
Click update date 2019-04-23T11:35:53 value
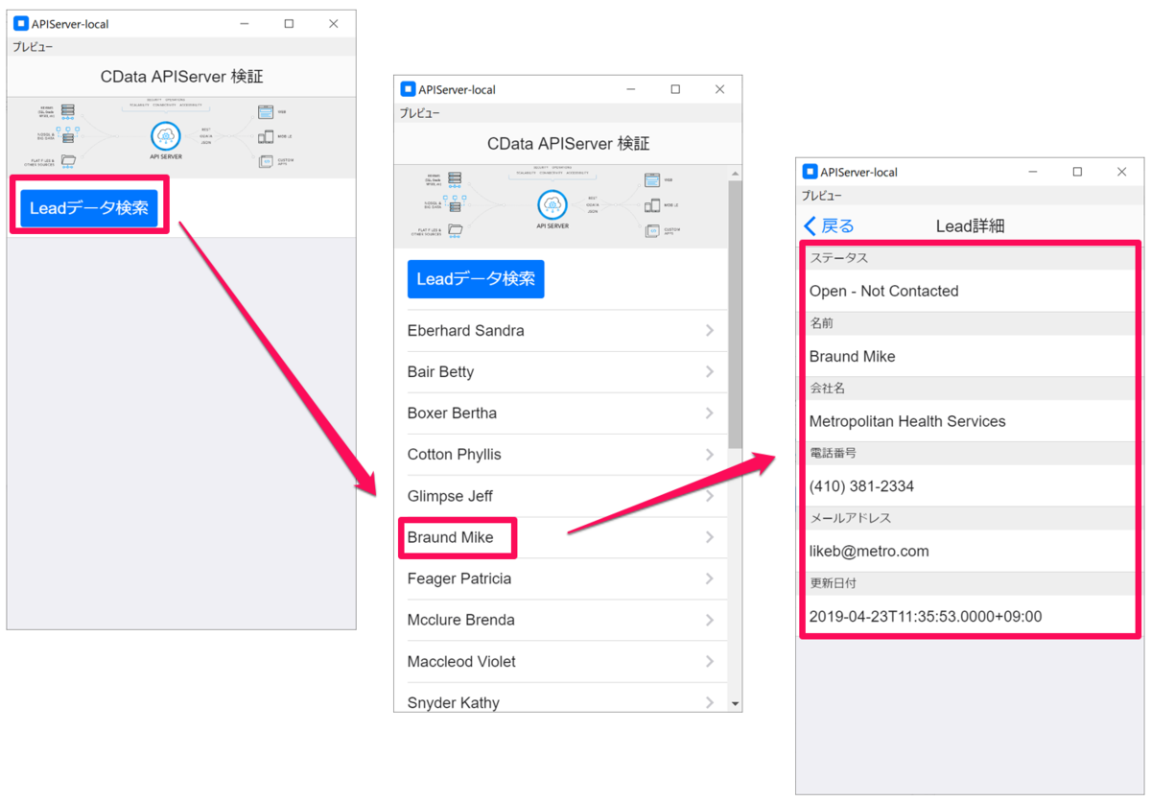point(925,617)
